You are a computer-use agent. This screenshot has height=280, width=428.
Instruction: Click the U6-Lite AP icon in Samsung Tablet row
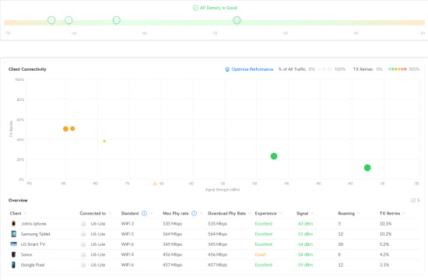[83, 234]
